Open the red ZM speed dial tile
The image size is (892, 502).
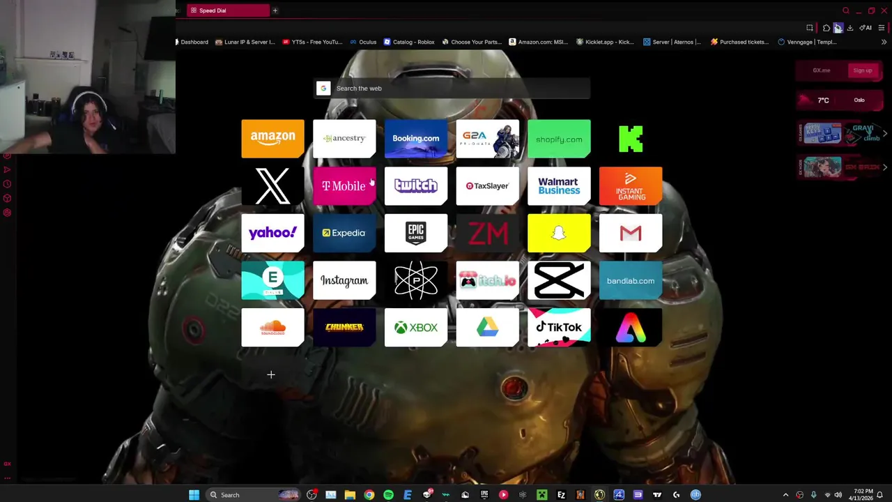[487, 233]
